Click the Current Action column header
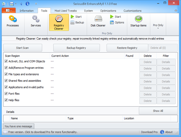181x137 pixels. [x=87, y=56]
